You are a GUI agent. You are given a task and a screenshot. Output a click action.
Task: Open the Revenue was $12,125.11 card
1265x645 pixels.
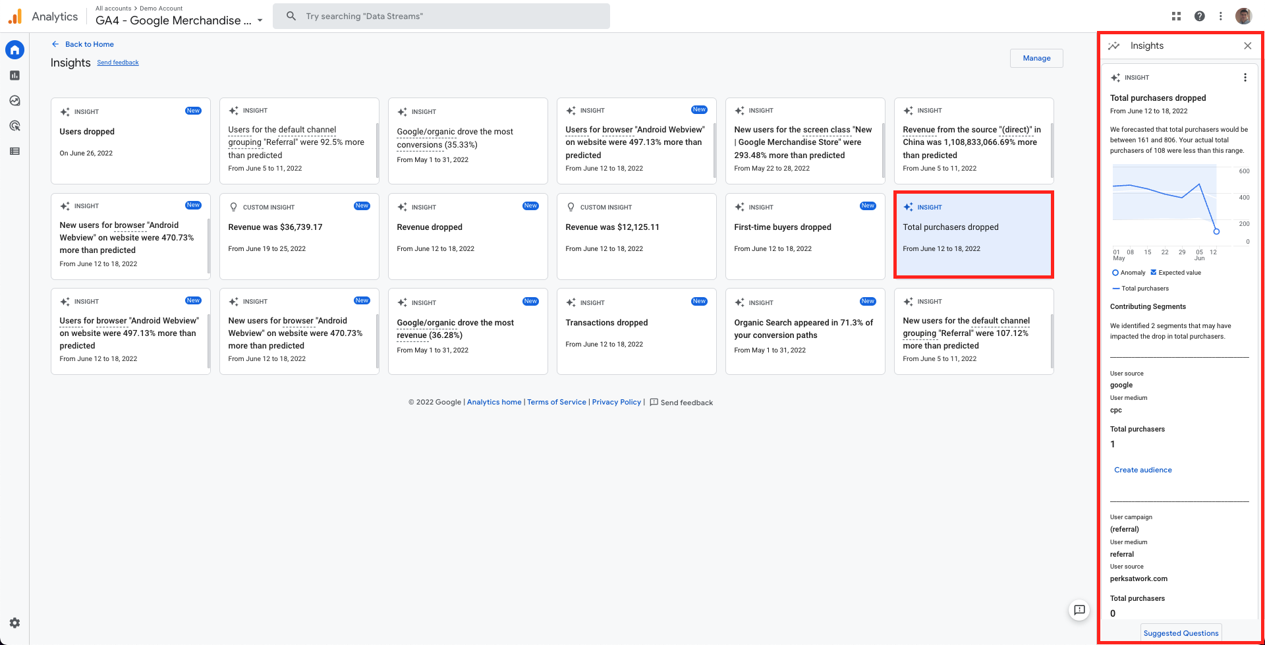point(636,236)
